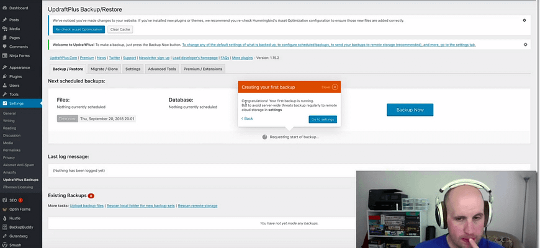Open the UpdraftPlus.Com link

coord(63,58)
